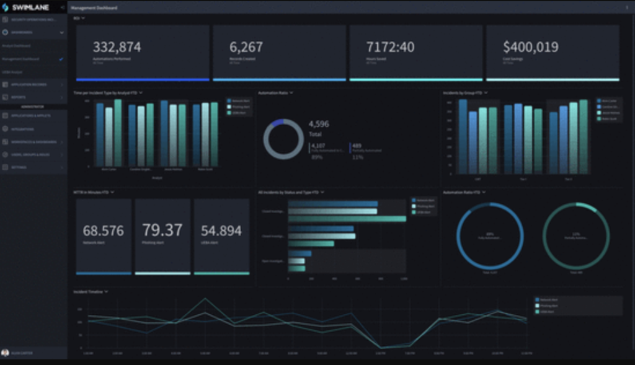Click the Reports sidebar icon
635x365 pixels.
coord(5,97)
